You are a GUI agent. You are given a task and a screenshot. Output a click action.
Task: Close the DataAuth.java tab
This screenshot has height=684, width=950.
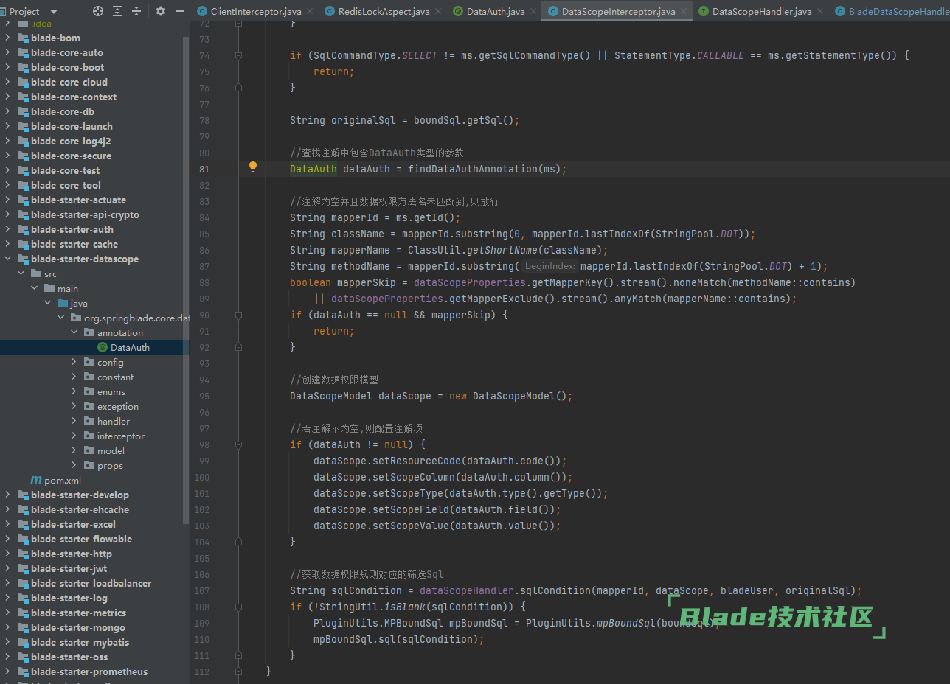(532, 11)
